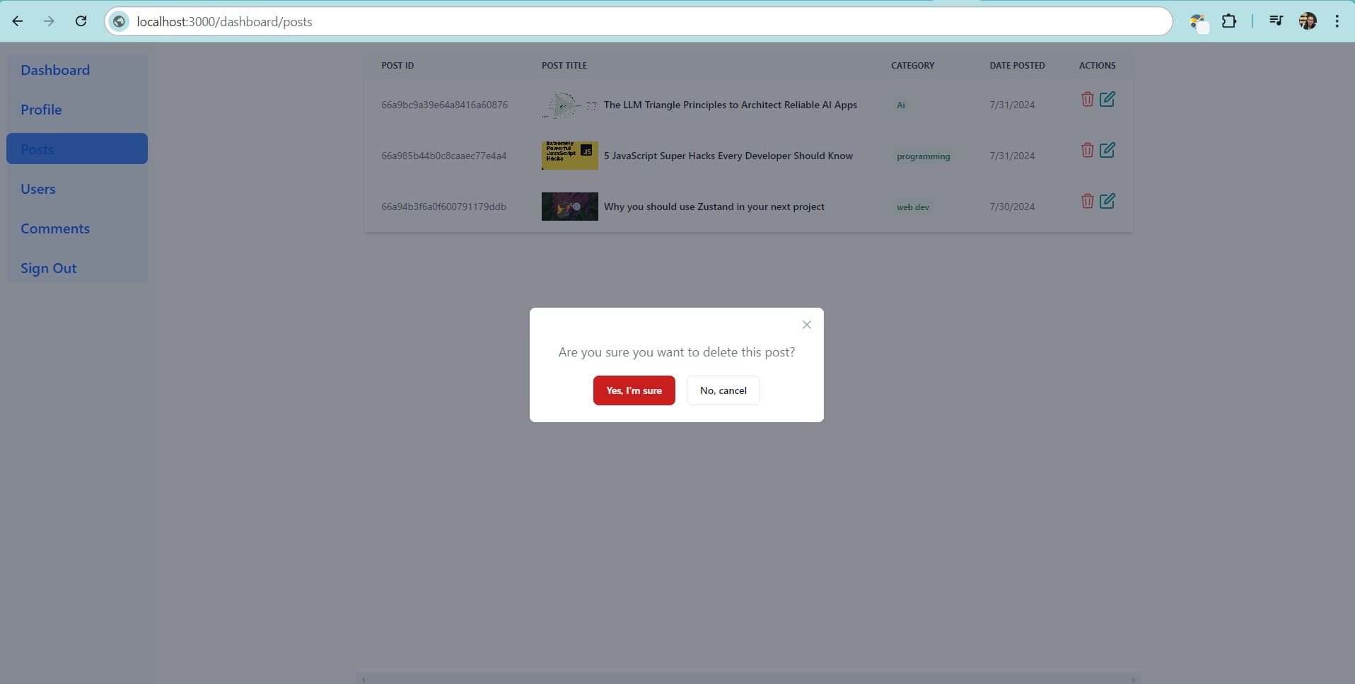Image resolution: width=1355 pixels, height=684 pixels.
Task: Sign Out from the sidebar
Action: pyautogui.click(x=49, y=268)
